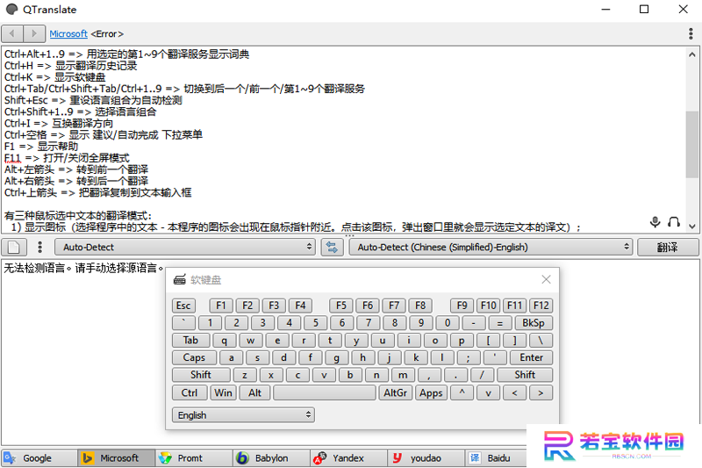Click the space bar on soft keyboard
The image size is (702, 468).
click(325, 392)
